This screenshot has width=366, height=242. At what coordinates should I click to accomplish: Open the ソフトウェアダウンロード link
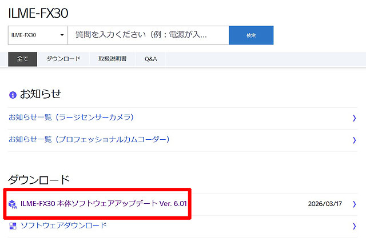point(63,225)
